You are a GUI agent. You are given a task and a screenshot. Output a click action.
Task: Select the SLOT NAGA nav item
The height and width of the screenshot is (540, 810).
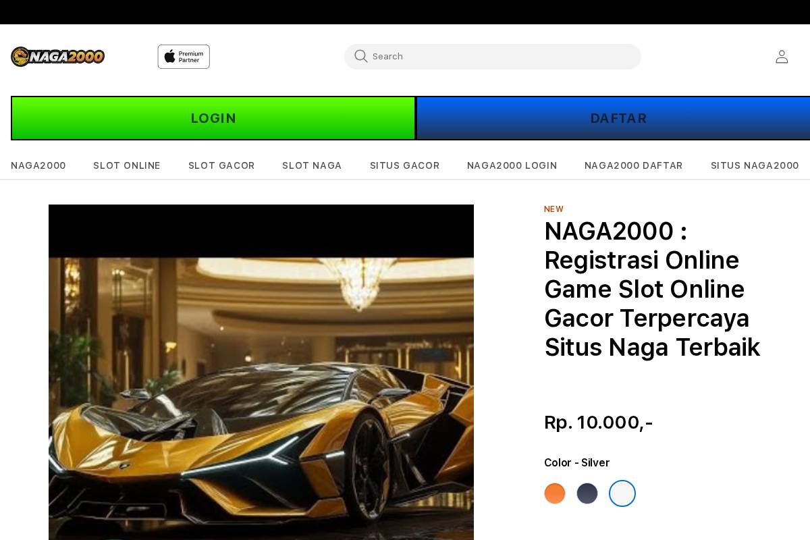point(312,165)
